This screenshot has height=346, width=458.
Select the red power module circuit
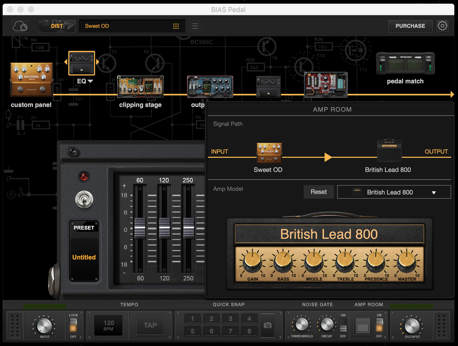[326, 85]
